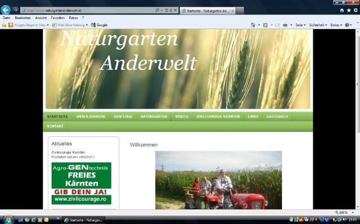Click the Agro-Gentechnik freies Kärnten banner

click(81, 183)
